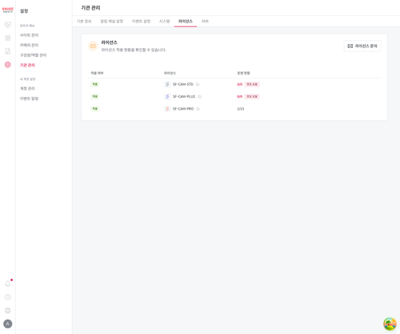Open the help question mark icon
Screen dimensions: 400x334
click(x=8, y=297)
